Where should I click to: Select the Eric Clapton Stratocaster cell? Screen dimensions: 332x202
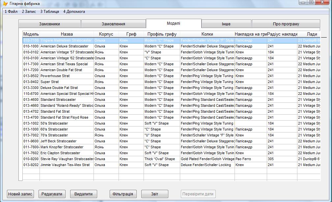67,153
